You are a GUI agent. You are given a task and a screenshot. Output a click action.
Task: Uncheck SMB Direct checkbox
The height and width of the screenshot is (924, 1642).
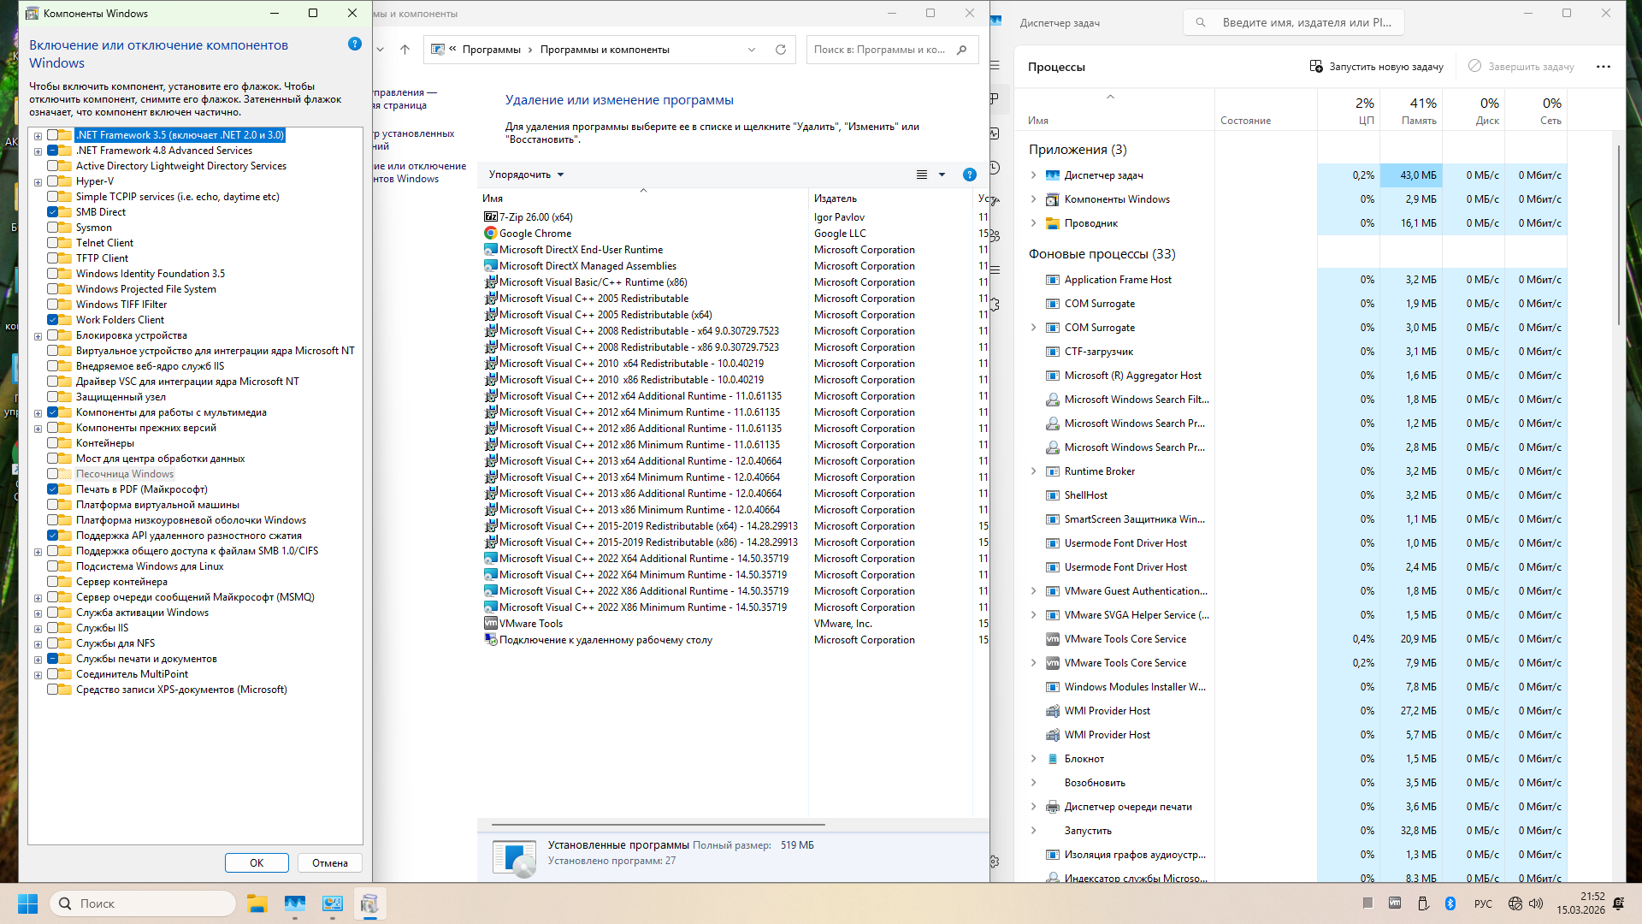coord(53,212)
